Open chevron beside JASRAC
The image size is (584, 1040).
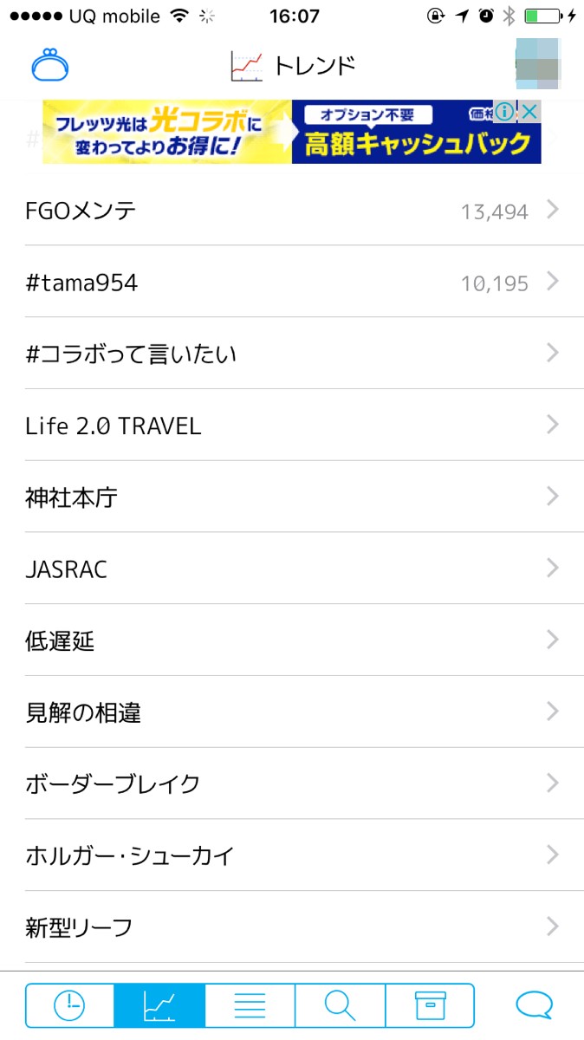[553, 569]
